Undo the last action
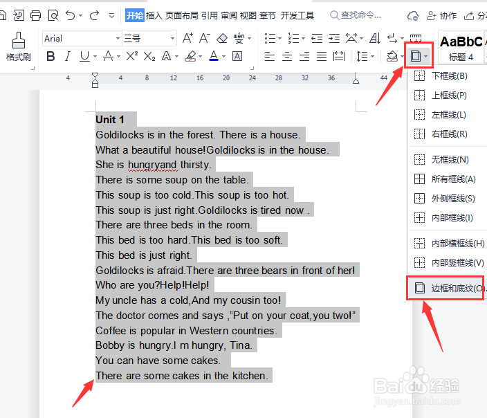Screen dimensions: 487x418 (71, 15)
